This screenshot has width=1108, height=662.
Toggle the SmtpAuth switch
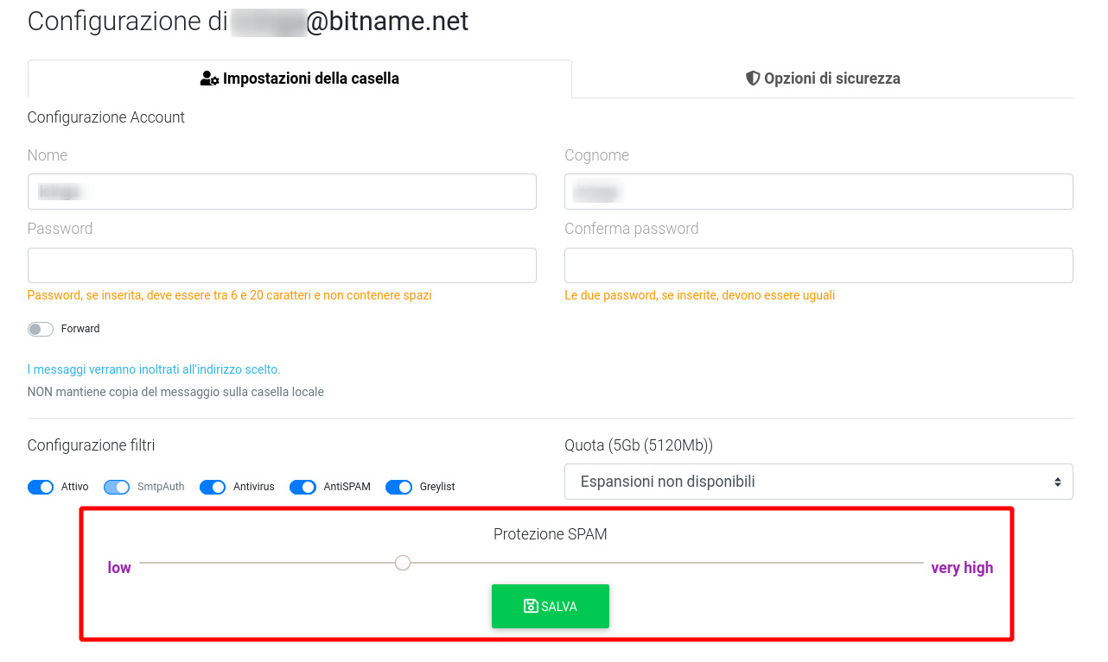(117, 487)
